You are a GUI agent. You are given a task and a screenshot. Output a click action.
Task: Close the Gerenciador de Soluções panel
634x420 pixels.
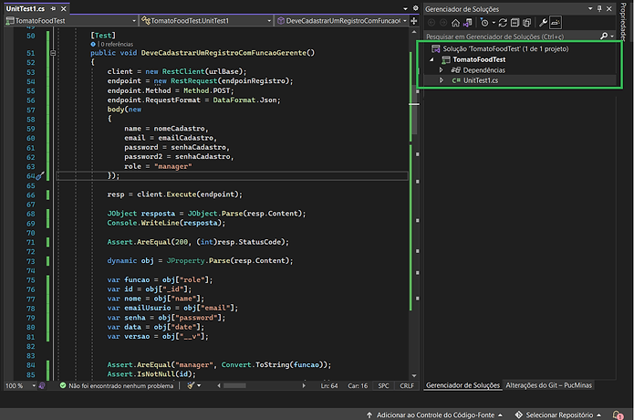click(609, 8)
